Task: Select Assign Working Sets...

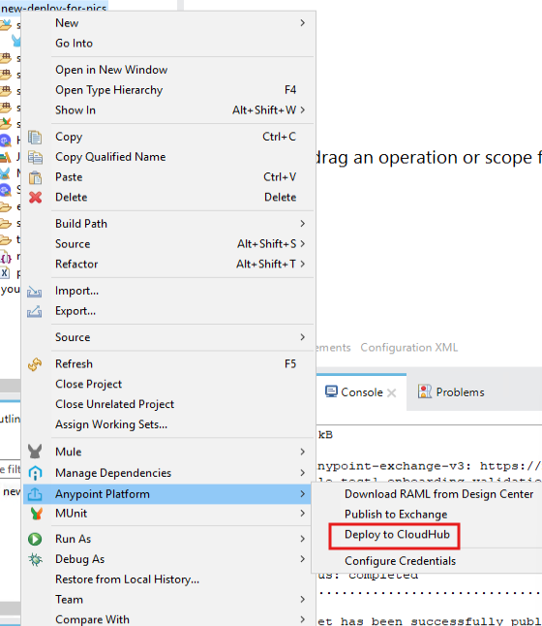Action: coord(111,424)
